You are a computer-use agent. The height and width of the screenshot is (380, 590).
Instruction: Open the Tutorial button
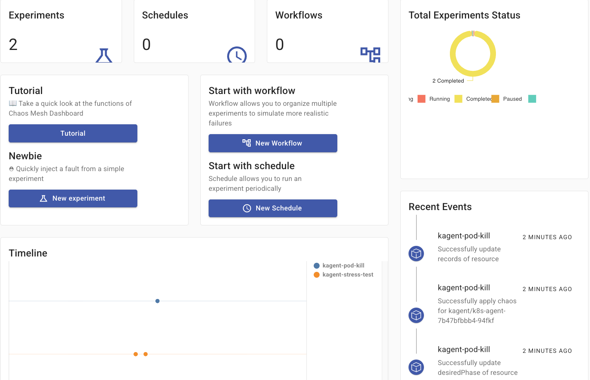[73, 133]
